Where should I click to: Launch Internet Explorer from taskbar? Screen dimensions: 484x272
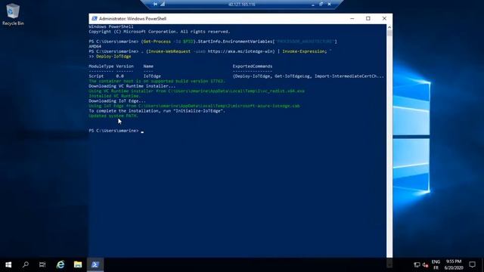pos(60,264)
